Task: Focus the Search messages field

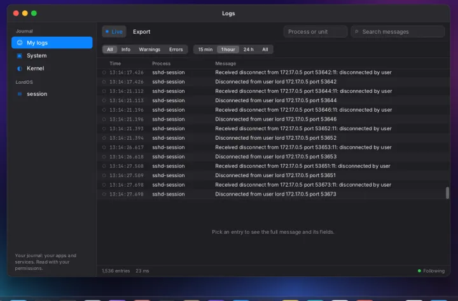Action: 398,32
